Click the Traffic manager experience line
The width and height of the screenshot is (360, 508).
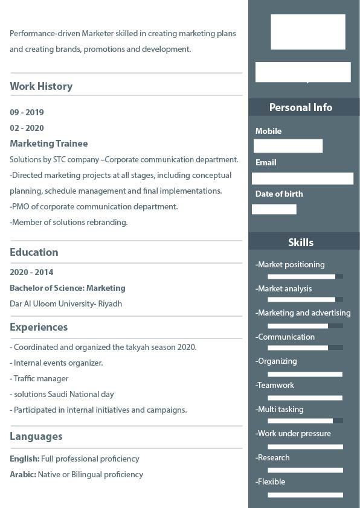(39, 379)
